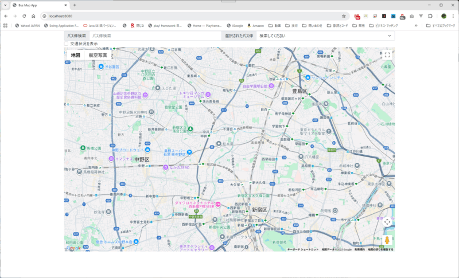Show hidden bookmarks with the chevron
459x278 pixels.
coord(416,26)
